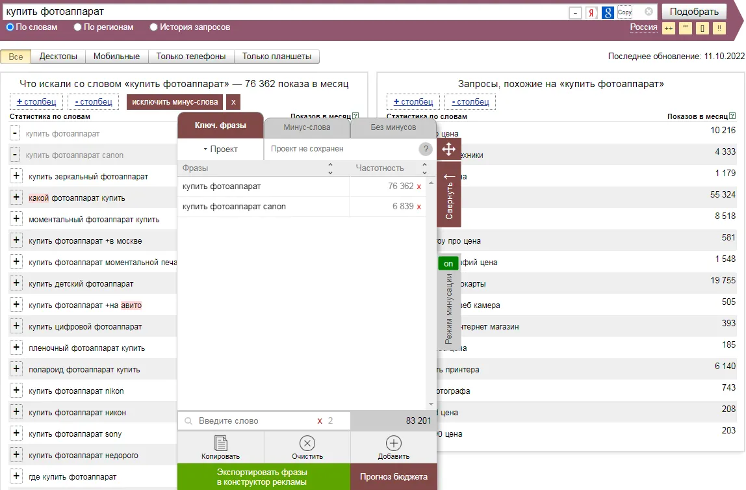Add 'купить детский фотоаппарат' with its plus button
Viewport: 746px width, 490px height.
point(16,283)
